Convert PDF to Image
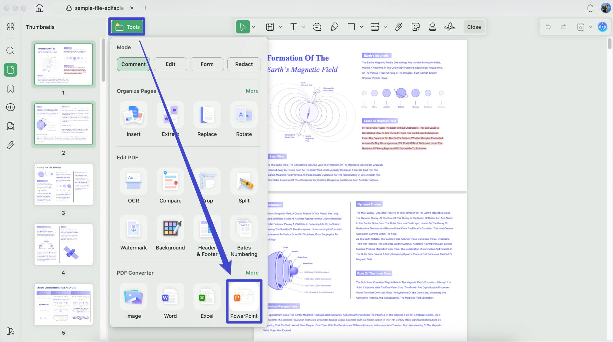The width and height of the screenshot is (613, 342). (x=133, y=301)
